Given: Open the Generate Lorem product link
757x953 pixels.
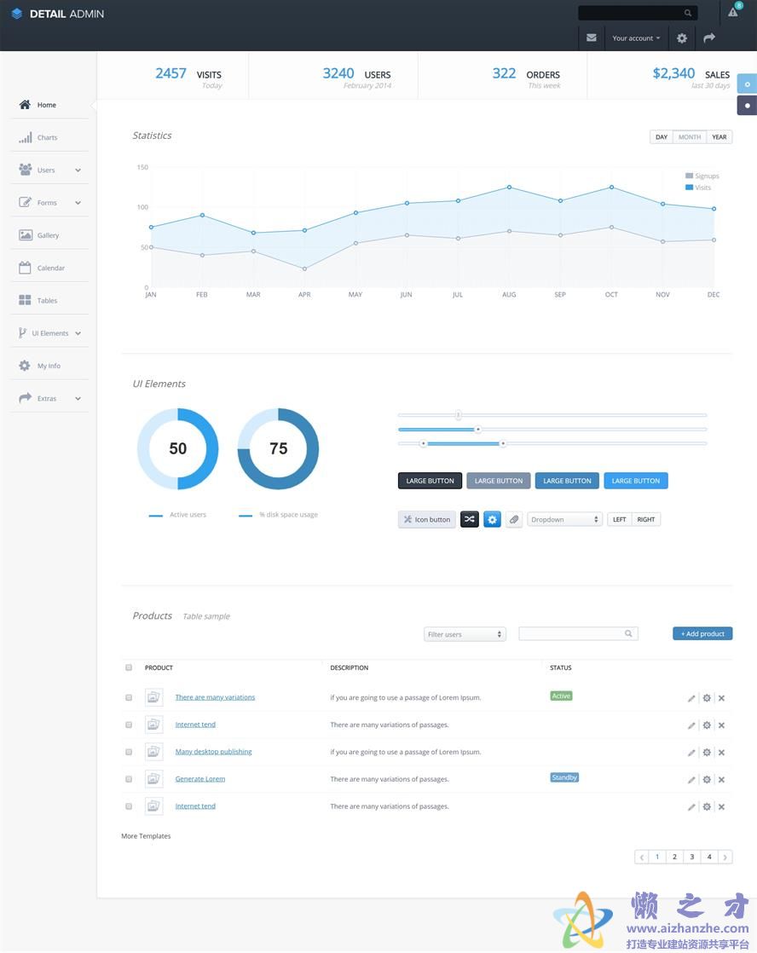Looking at the screenshot, I should coord(200,779).
